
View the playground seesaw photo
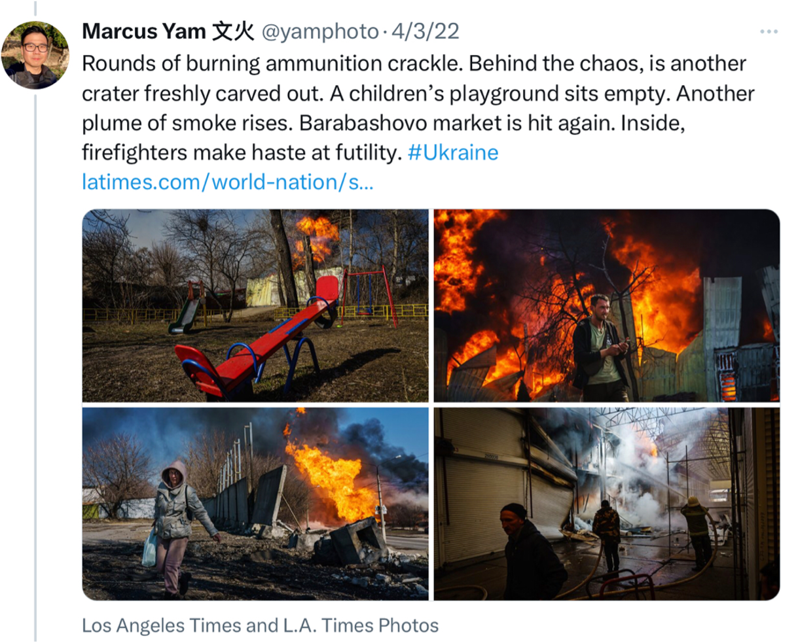[255, 305]
